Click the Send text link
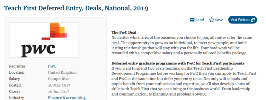Image resolution: width=266 pixels, height=100 pixels. coord(200,20)
